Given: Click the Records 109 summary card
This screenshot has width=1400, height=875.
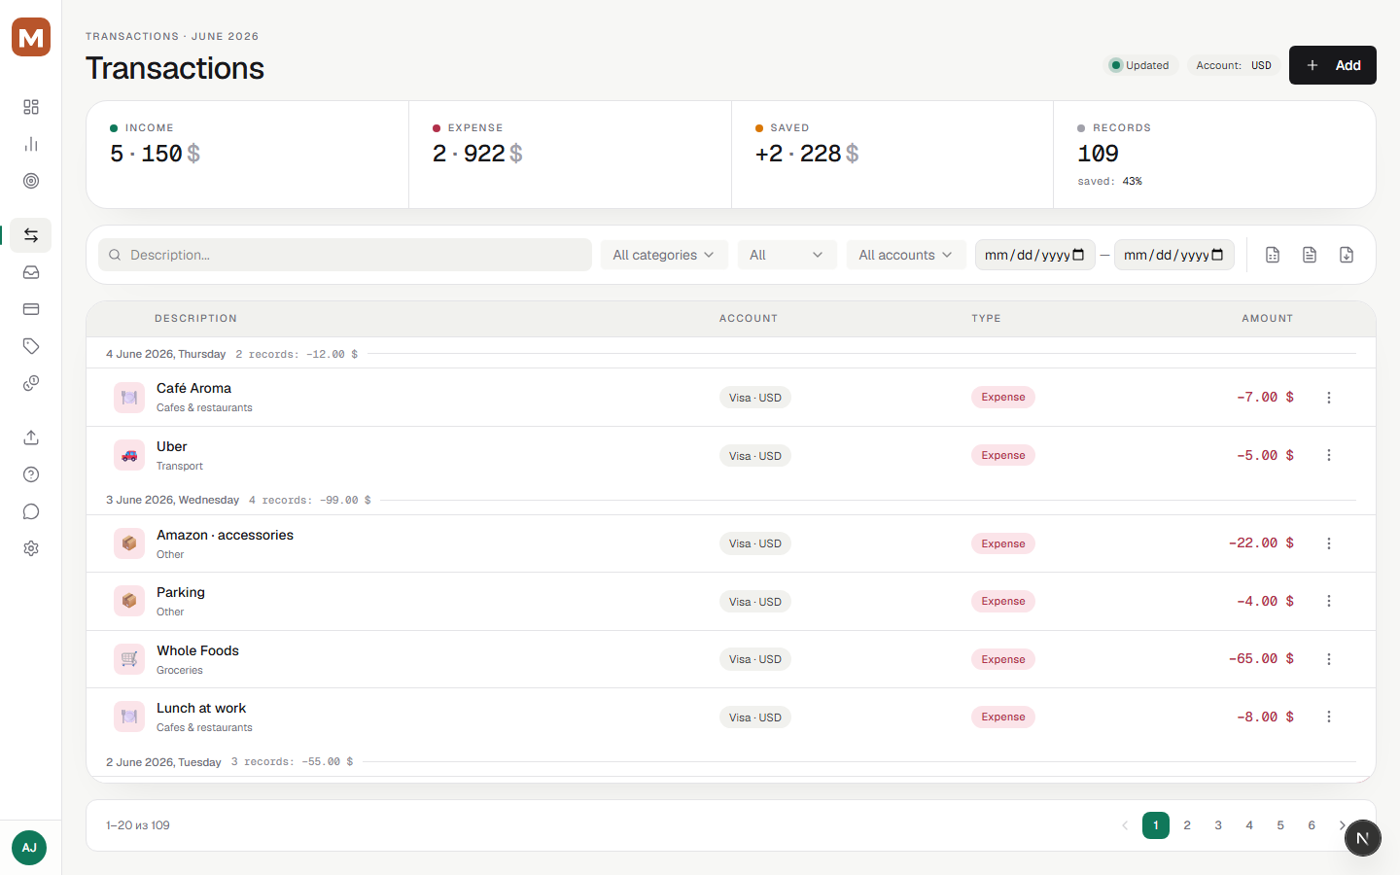Looking at the screenshot, I should 1214,155.
